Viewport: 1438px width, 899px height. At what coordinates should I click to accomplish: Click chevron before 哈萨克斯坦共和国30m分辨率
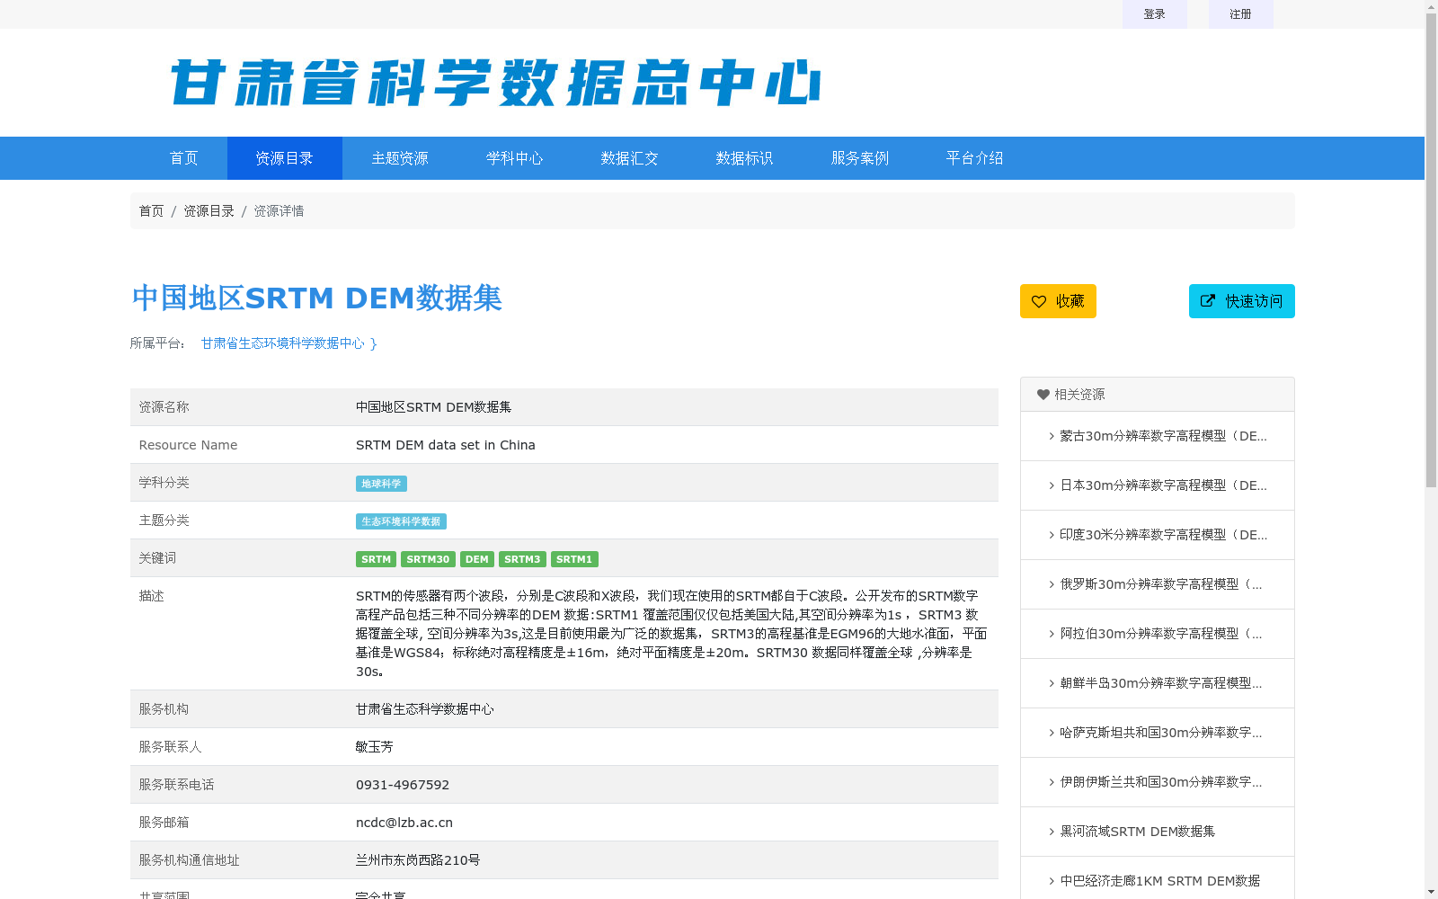pos(1052,733)
